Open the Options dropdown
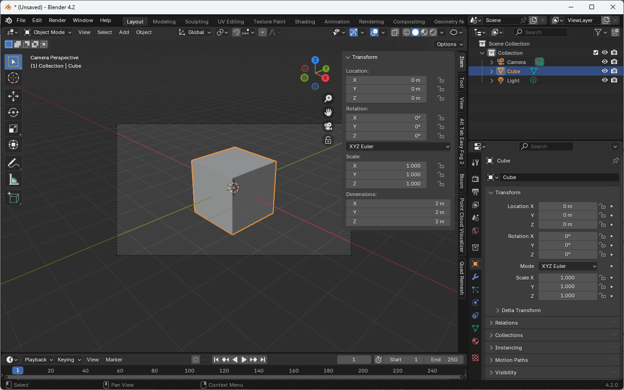The height and width of the screenshot is (390, 624). [450, 44]
